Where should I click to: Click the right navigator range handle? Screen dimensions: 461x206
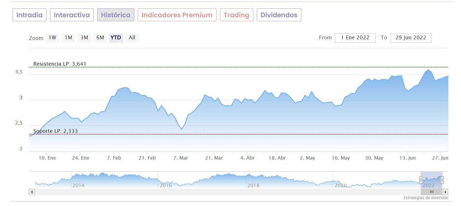[442, 180]
